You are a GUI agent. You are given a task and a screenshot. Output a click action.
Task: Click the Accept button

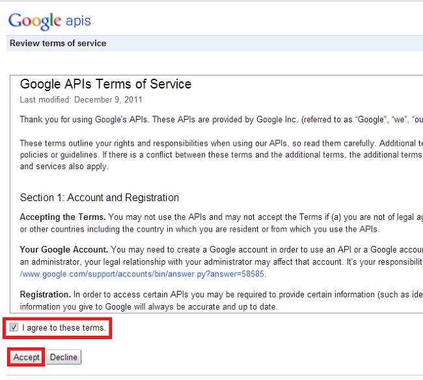[x=27, y=357]
